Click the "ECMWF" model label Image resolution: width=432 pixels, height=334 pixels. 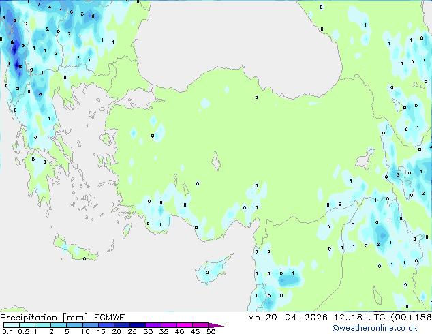click(110, 318)
